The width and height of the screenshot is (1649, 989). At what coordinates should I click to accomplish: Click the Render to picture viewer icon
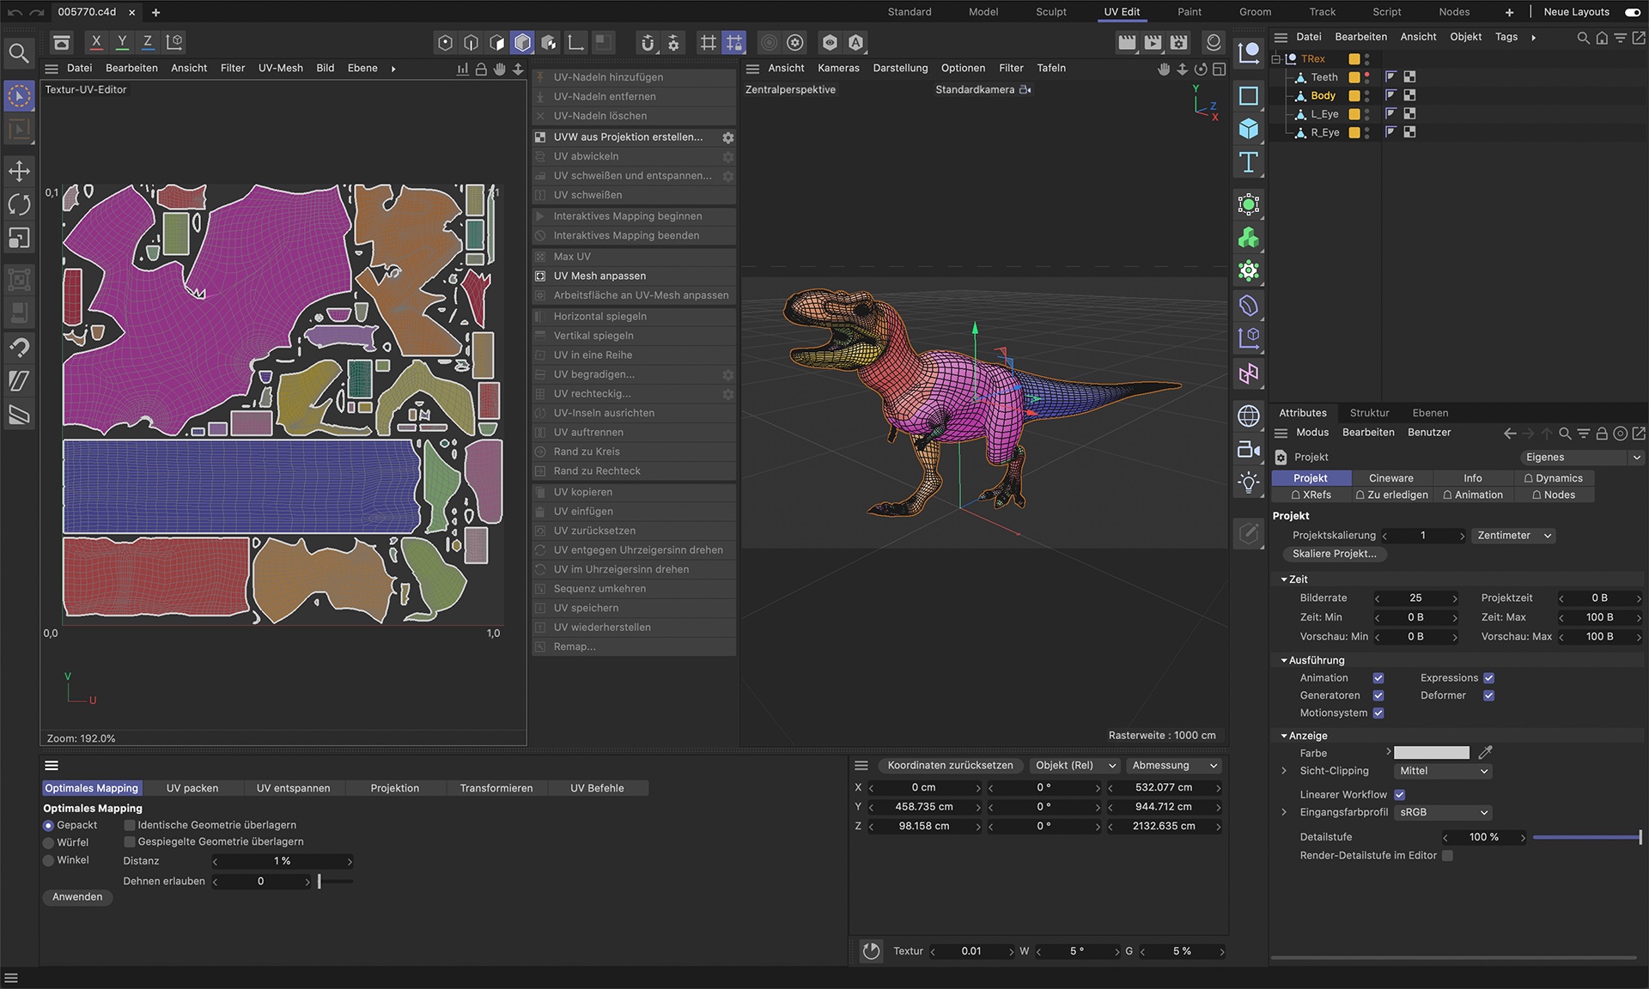click(x=1153, y=42)
